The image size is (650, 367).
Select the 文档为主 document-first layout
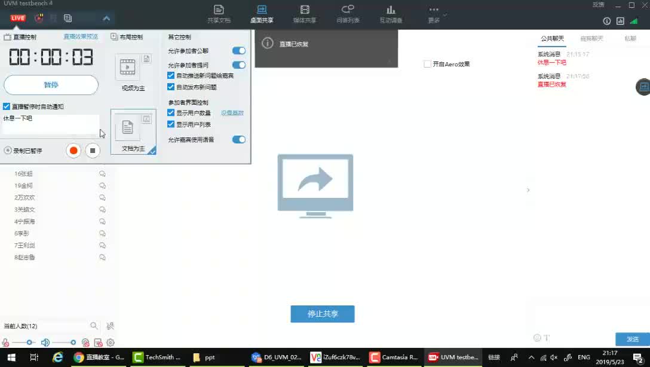[x=133, y=131]
